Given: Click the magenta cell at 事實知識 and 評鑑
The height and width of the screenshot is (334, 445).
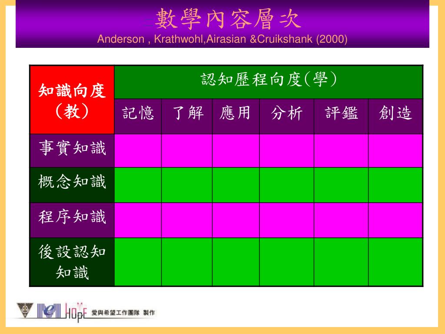Looking at the screenshot, I should pyautogui.click(x=341, y=151).
